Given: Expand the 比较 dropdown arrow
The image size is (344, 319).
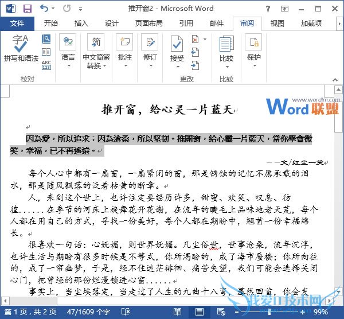Looking at the screenshot, I should pyautogui.click(x=227, y=67).
